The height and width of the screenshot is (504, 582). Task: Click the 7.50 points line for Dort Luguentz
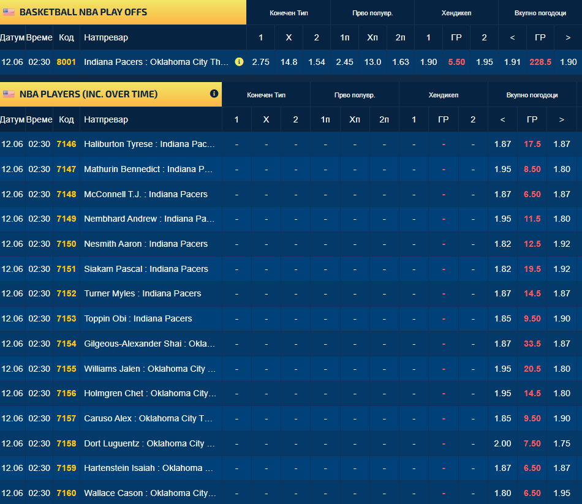pyautogui.click(x=532, y=443)
